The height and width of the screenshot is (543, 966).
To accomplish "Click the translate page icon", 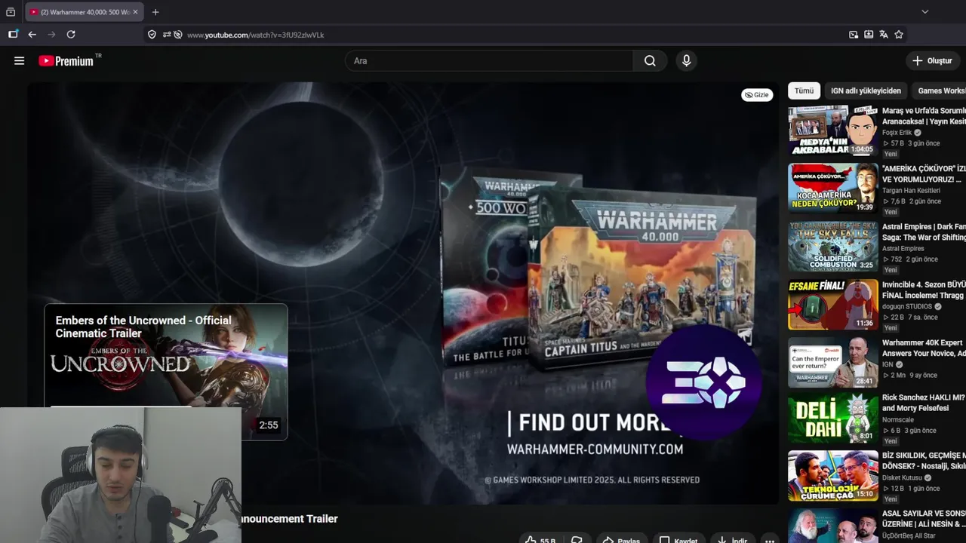I will 884,35.
